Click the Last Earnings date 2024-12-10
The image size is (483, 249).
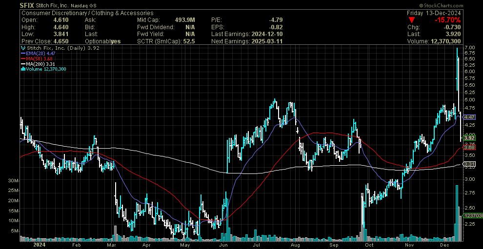[267, 34]
